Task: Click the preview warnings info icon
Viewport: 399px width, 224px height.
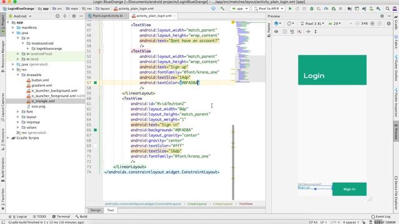Action: 388,24
